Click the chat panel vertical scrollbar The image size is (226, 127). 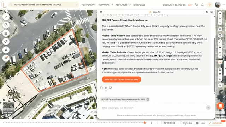pyautogui.click(x=214, y=65)
